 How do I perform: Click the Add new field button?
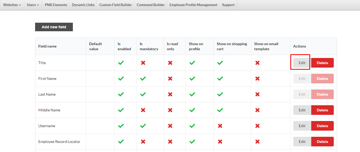pos(54,27)
